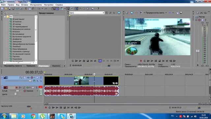
Task: Copy the preview snapshot to the clipboard
Action: coord(177,13)
